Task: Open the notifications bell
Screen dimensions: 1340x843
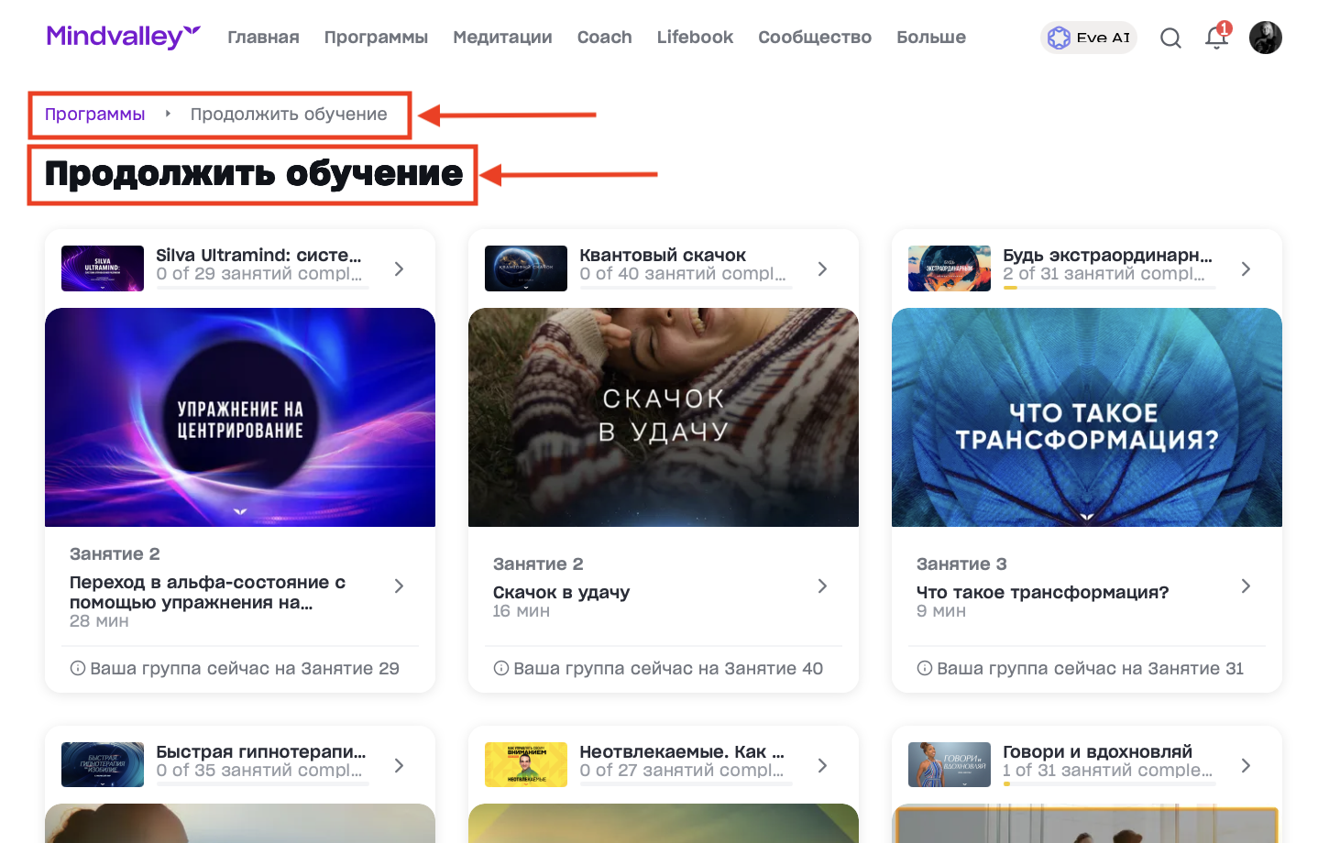Action: pos(1214,38)
